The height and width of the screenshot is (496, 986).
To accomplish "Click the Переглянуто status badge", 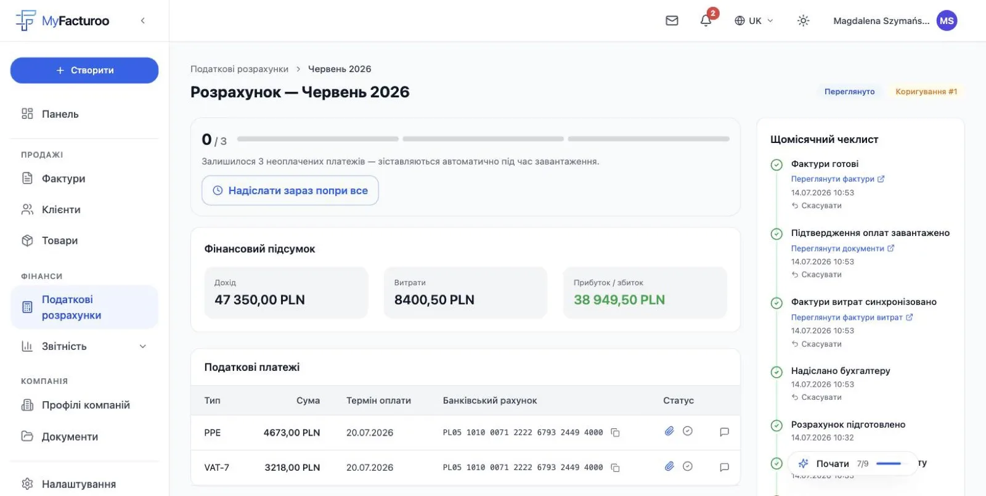I will tap(849, 92).
